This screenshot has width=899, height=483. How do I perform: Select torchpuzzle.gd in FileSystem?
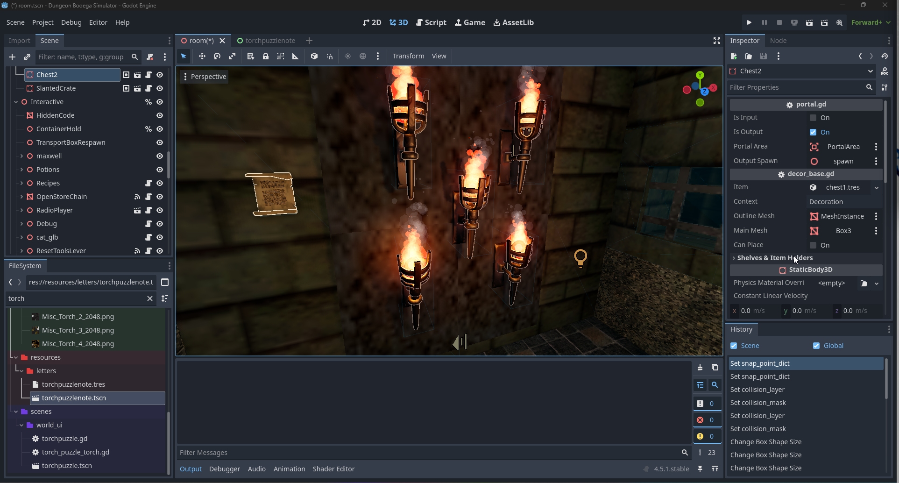point(64,439)
